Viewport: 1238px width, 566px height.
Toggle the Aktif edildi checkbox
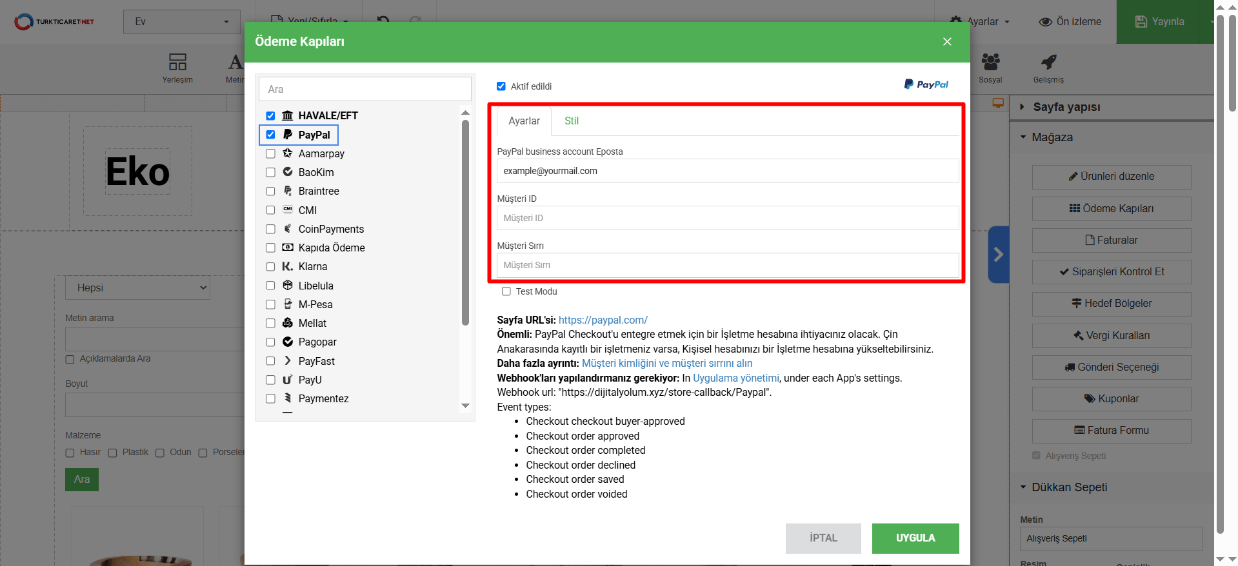pyautogui.click(x=501, y=86)
